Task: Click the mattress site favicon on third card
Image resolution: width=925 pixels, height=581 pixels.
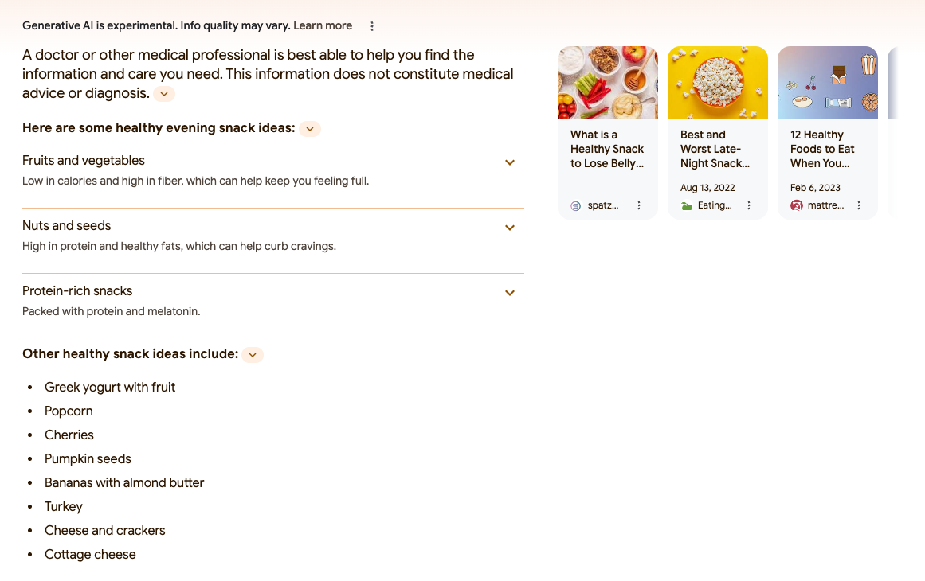Action: point(797,205)
